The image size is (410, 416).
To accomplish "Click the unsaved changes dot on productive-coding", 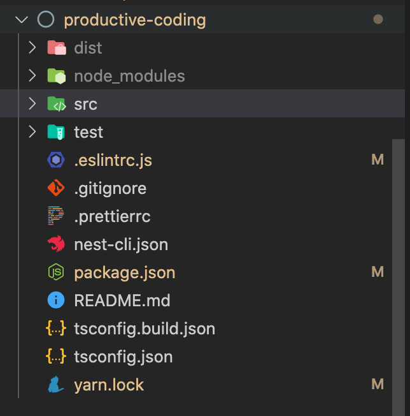I will point(378,20).
